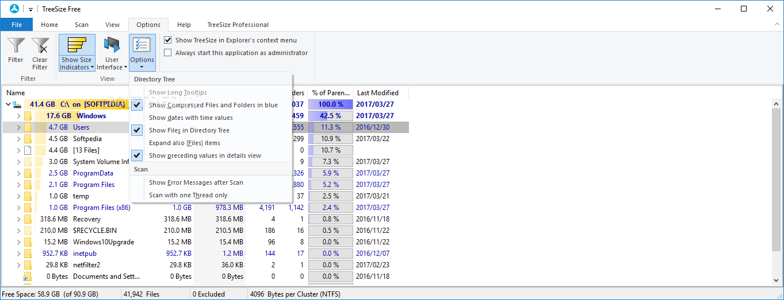Enable Always start this application as administrator
Viewport: 784px width, 300px height.
(x=168, y=53)
